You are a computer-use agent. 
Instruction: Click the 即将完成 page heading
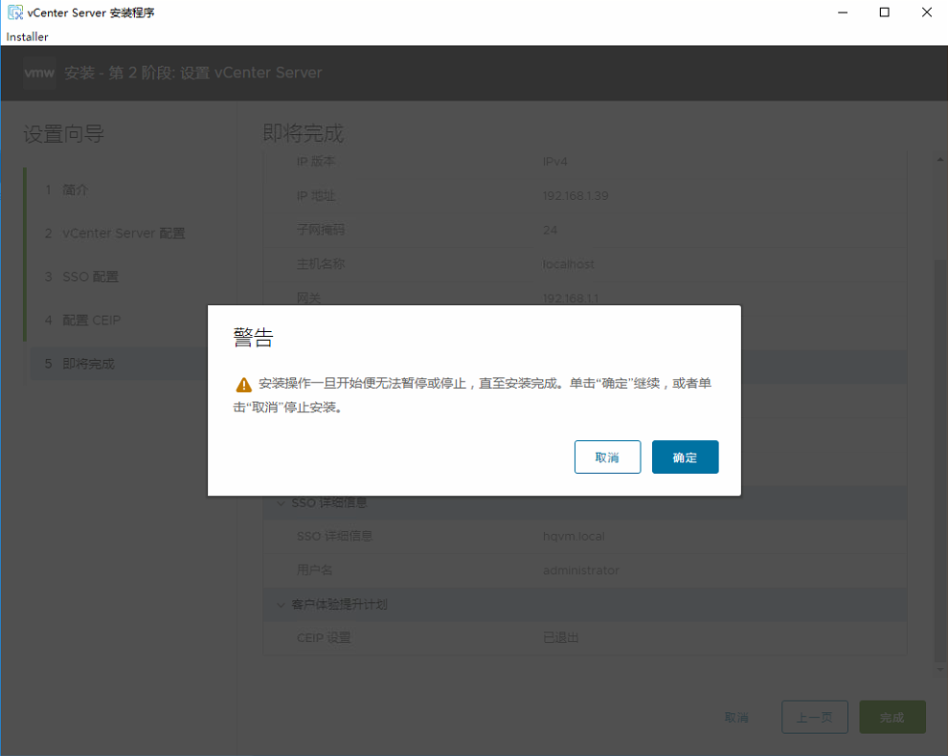point(304,133)
